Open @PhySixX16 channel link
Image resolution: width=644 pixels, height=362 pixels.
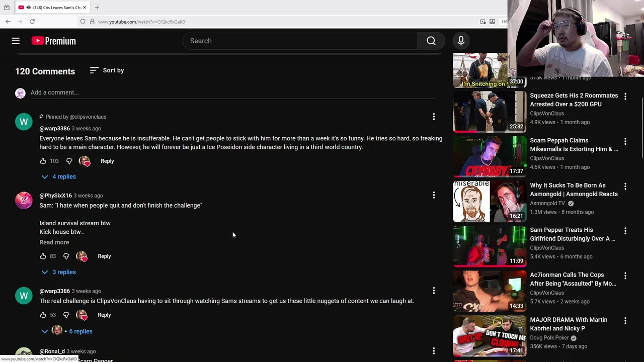tap(56, 196)
